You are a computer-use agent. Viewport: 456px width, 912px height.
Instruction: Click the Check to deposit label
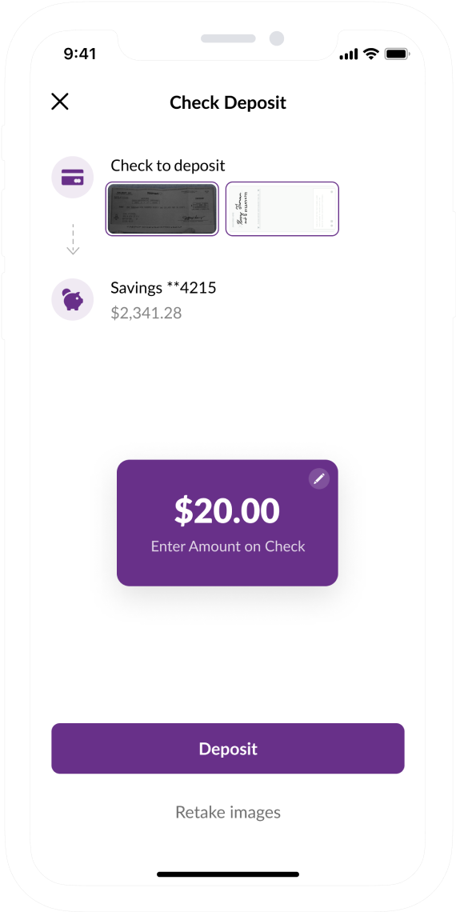[x=168, y=165]
